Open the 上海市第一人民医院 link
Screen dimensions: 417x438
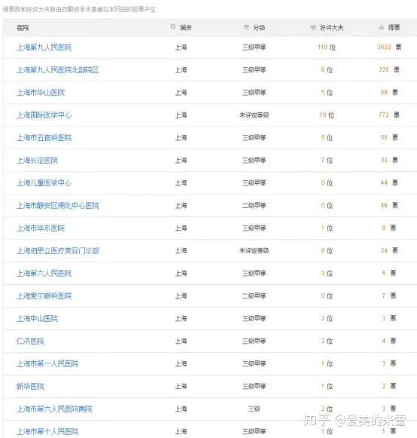[47, 363]
